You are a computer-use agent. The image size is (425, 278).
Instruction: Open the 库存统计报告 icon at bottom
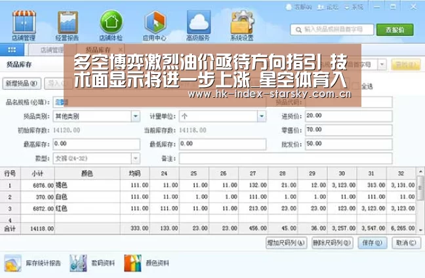(x=12, y=263)
